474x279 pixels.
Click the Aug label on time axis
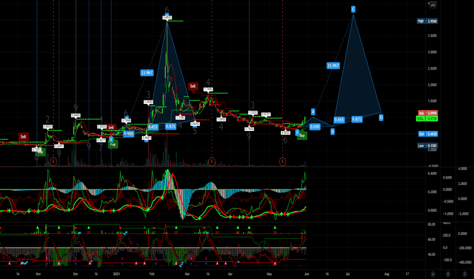[387, 274]
